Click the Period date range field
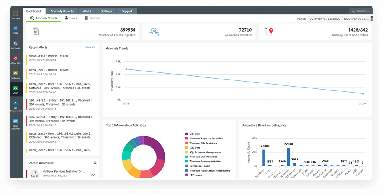 339,19
